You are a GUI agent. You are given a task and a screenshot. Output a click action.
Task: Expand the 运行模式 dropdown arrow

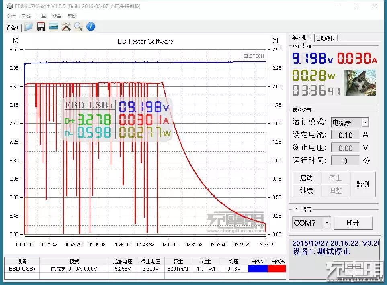(x=365, y=122)
